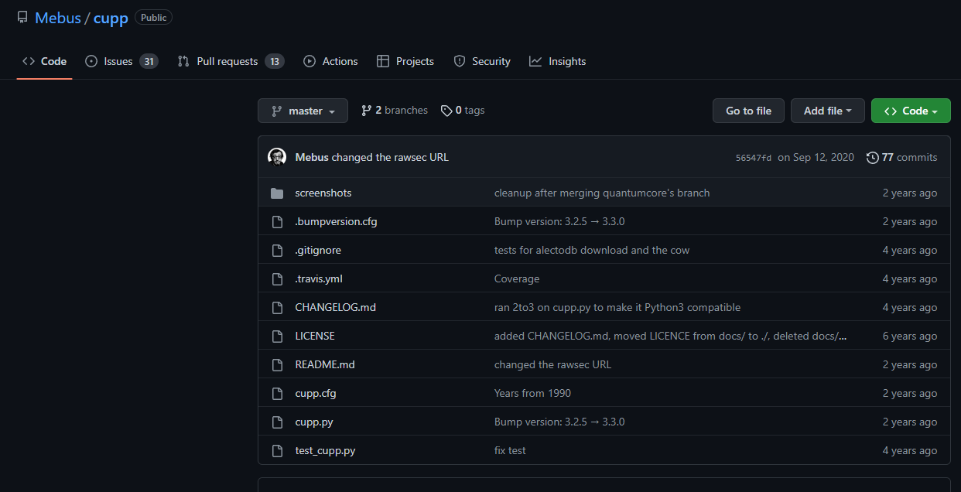
Task: Open the cupp.py file
Action: tap(314, 422)
